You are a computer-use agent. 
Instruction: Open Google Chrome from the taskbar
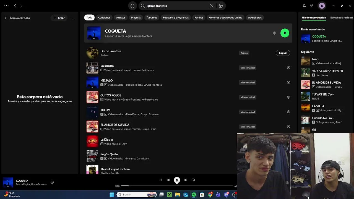[x=210, y=195]
